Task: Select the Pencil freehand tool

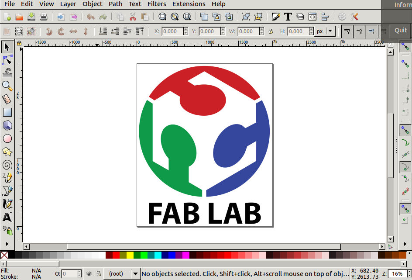Action: (x=7, y=178)
